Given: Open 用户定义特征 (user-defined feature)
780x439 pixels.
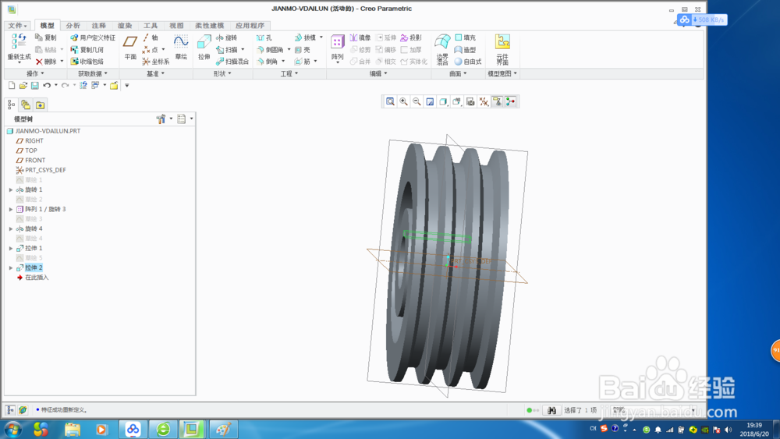Looking at the screenshot, I should pyautogui.click(x=93, y=37).
